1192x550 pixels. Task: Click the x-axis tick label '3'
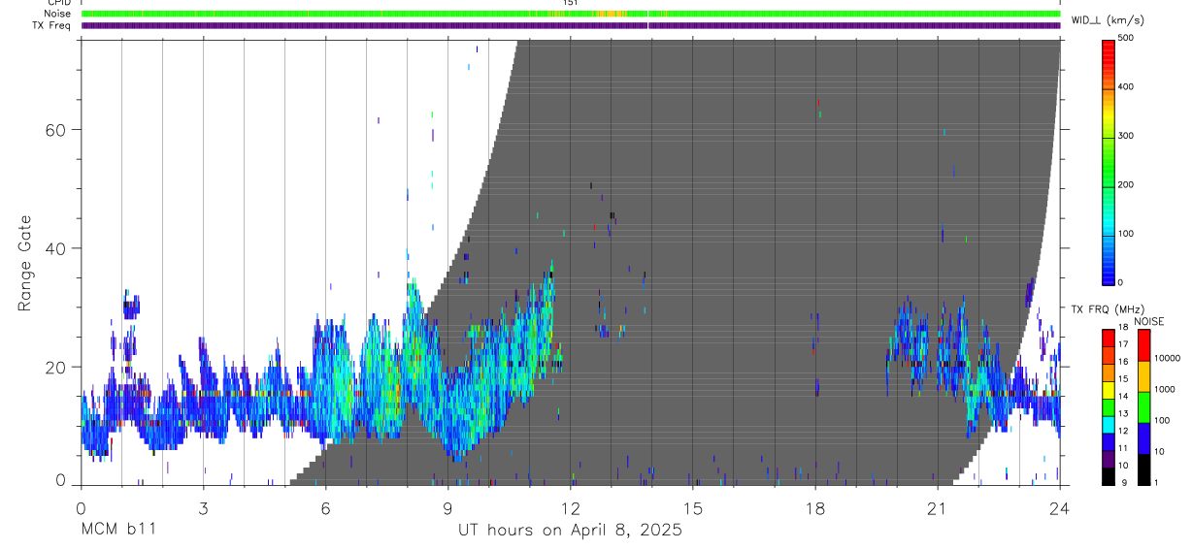203,508
